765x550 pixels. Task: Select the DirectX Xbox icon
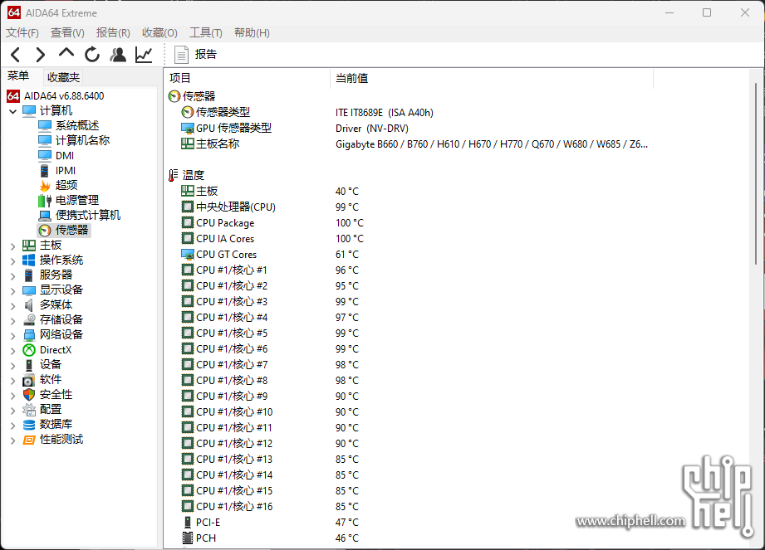29,350
